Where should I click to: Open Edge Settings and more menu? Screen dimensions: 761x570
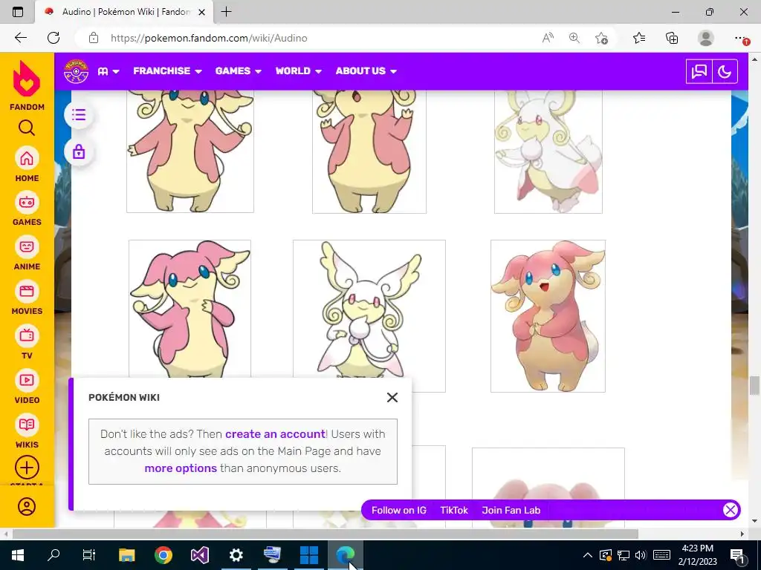740,38
